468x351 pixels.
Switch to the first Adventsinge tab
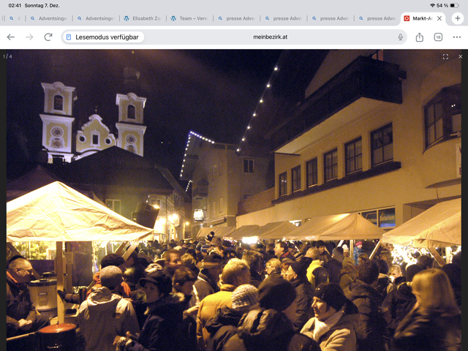pyautogui.click(x=48, y=18)
